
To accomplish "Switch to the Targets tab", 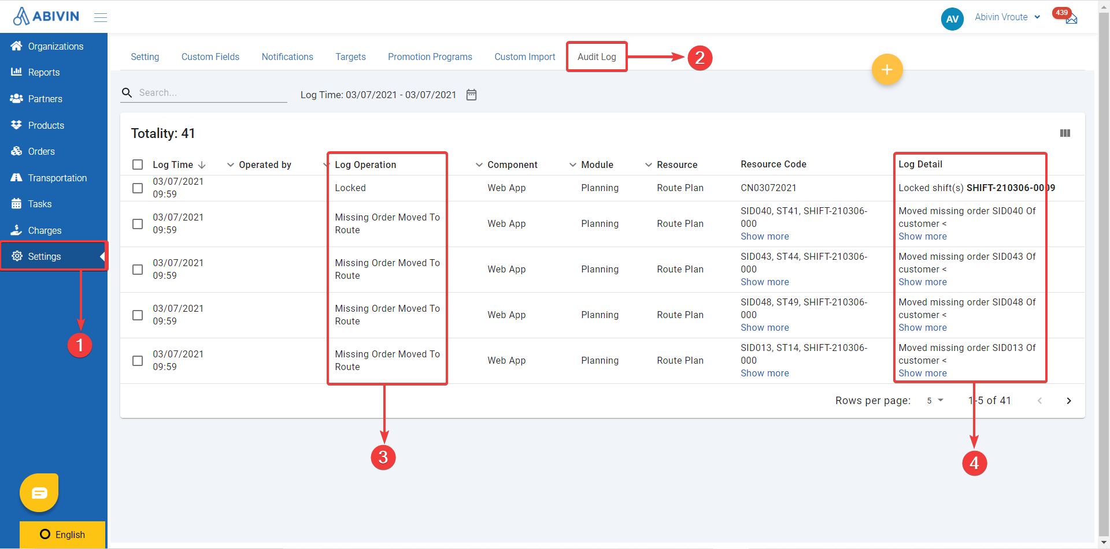I will [x=351, y=57].
